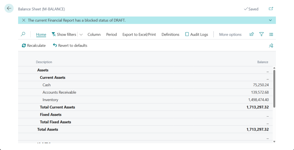Open the Period menu
This screenshot has height=150, width=294.
[x=111, y=35]
